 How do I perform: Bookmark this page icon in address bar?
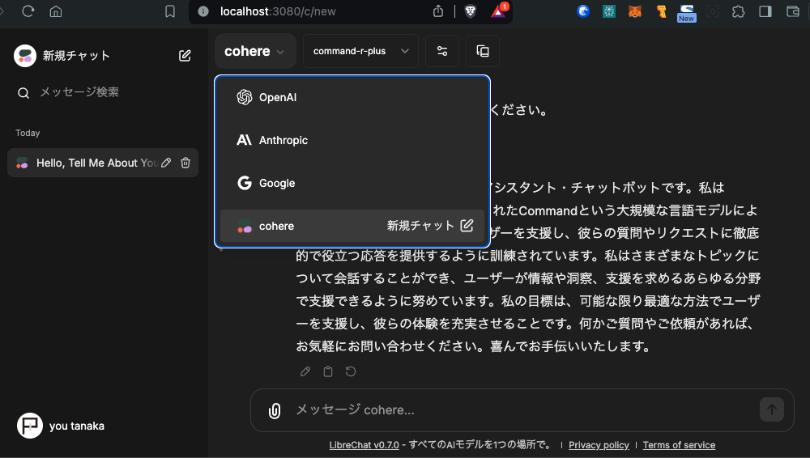pyautogui.click(x=170, y=11)
